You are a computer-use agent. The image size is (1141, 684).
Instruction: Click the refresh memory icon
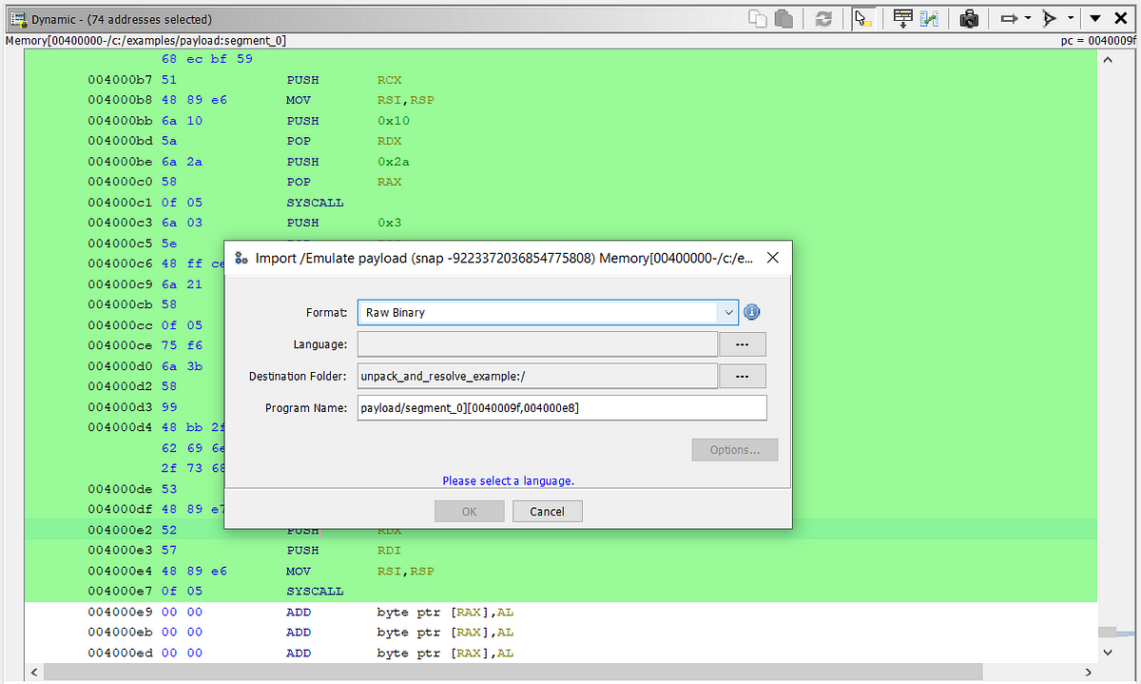(x=823, y=19)
